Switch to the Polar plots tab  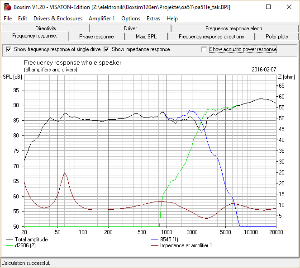276,37
